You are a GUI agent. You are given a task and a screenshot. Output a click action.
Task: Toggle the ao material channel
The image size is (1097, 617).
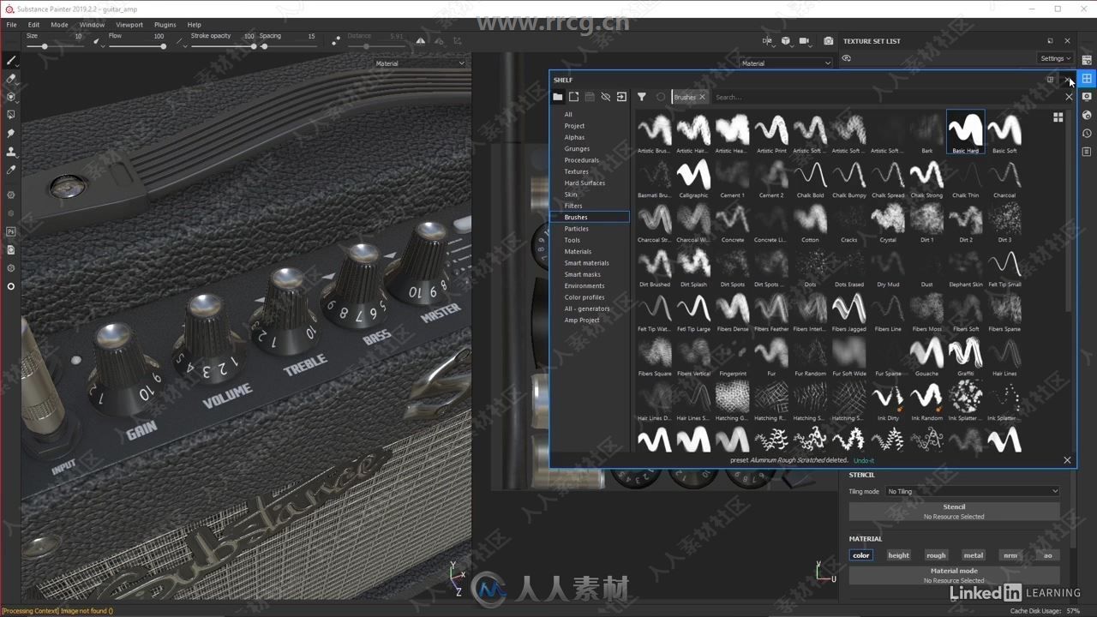(1047, 555)
